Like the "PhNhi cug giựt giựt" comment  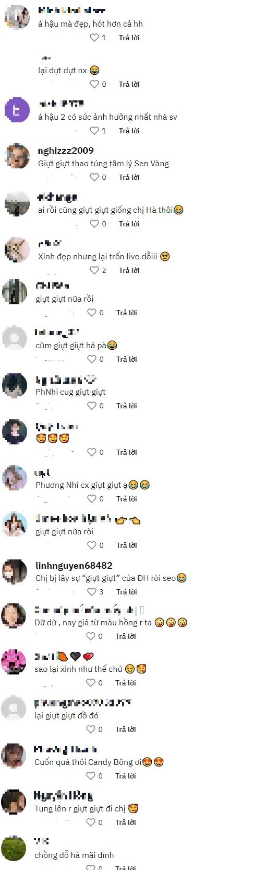(92, 406)
